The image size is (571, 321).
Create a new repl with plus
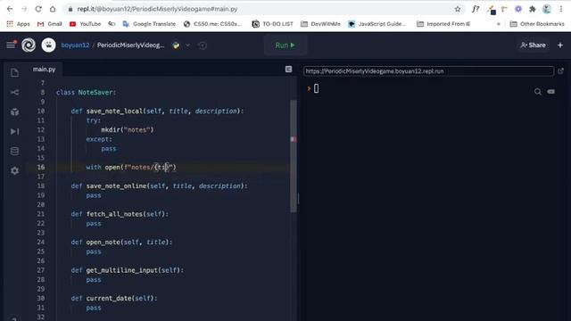(560, 45)
